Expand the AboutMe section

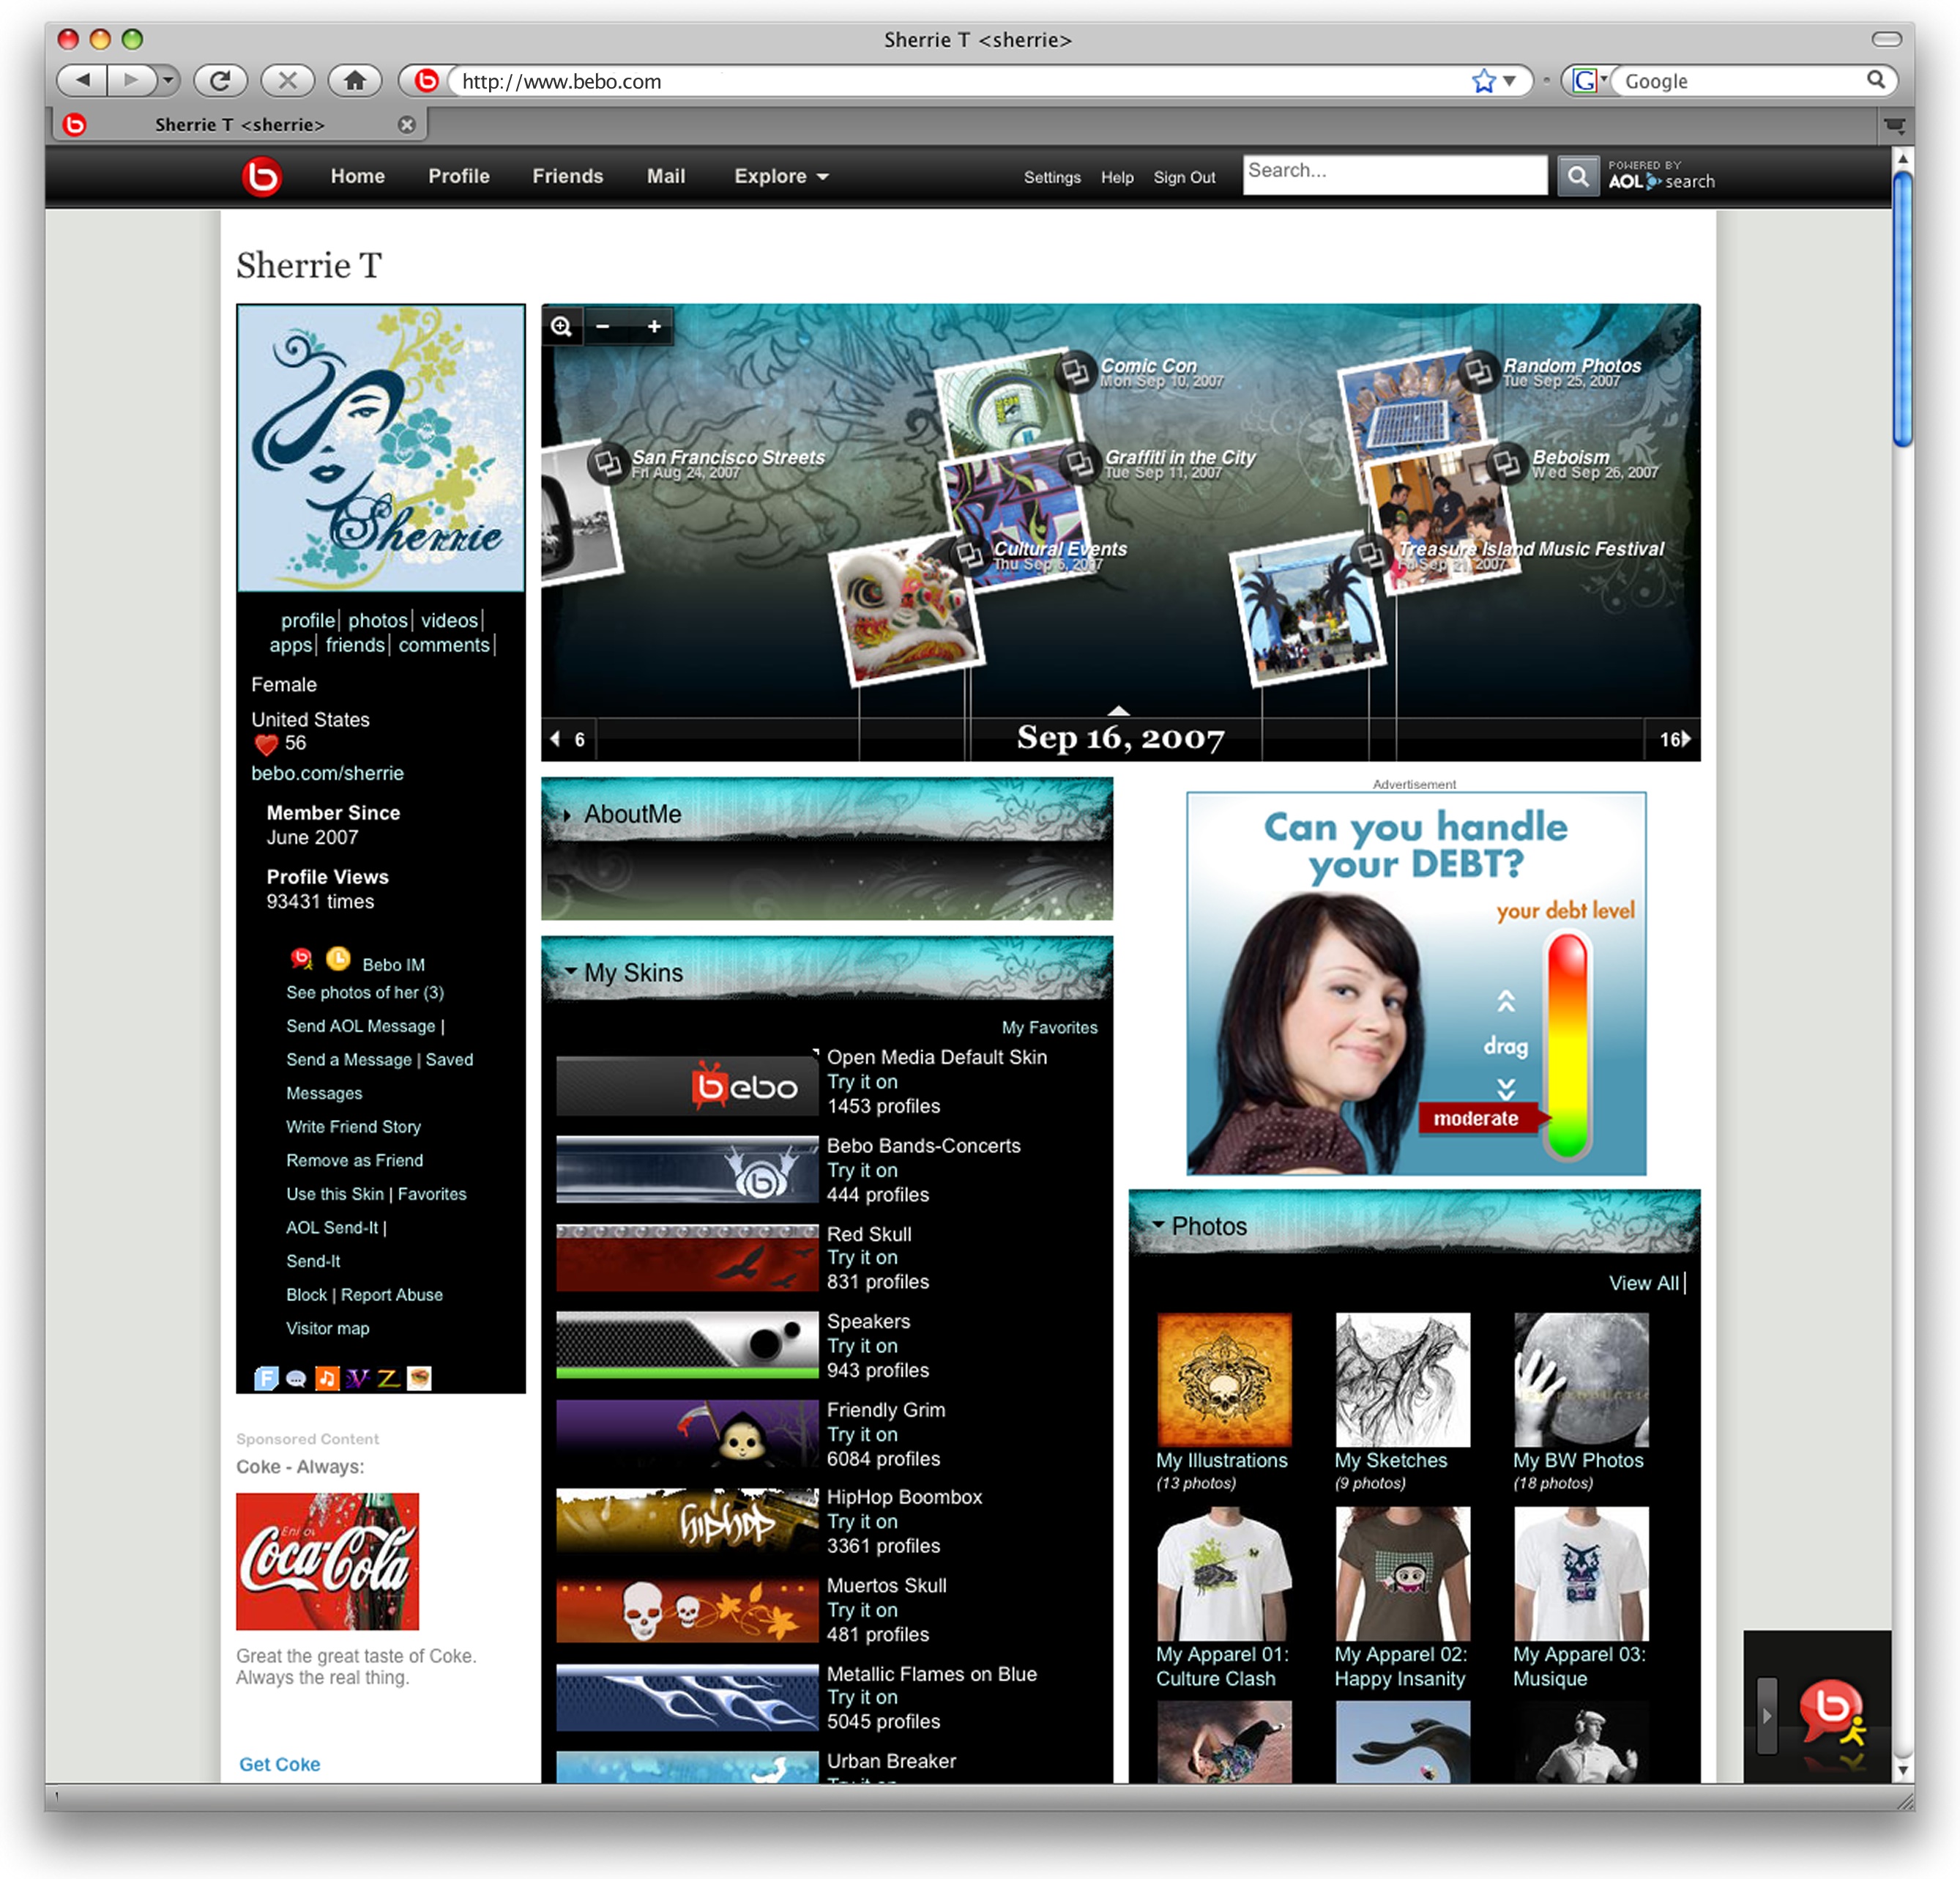(567, 815)
